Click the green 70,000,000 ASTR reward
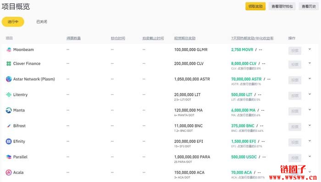The image size is (321, 182). [x=247, y=79]
